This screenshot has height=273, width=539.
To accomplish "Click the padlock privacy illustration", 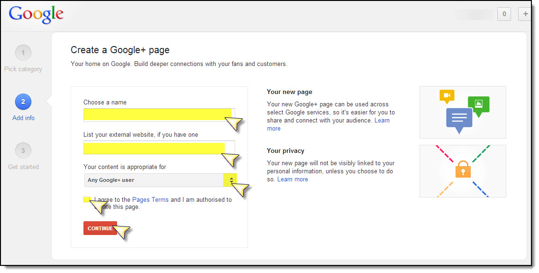I will click(463, 171).
